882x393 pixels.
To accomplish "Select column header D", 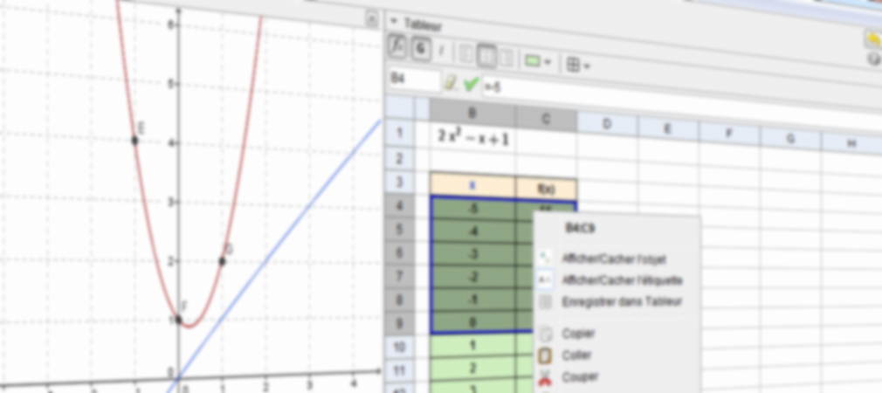I will (x=607, y=124).
